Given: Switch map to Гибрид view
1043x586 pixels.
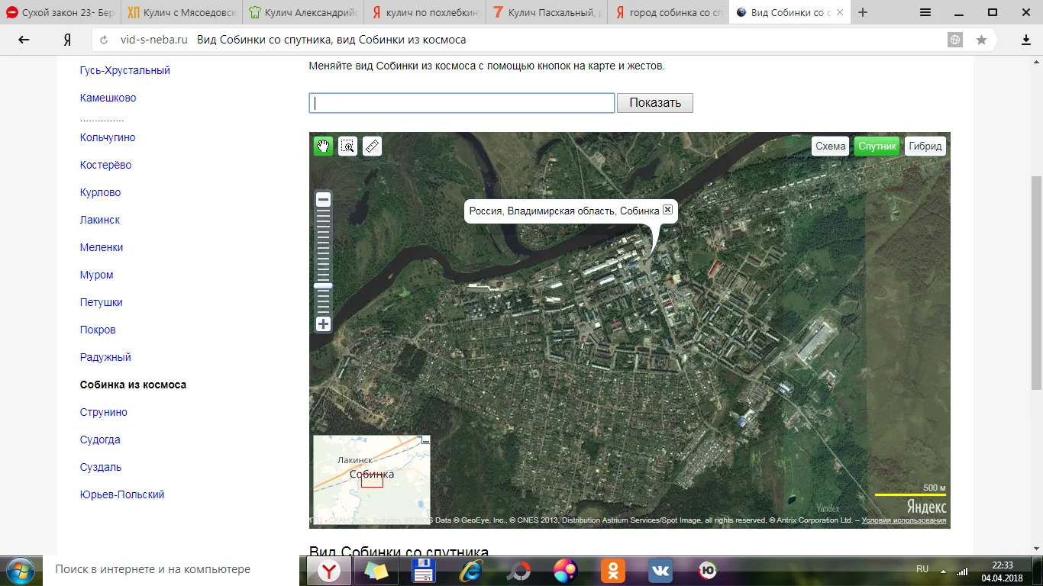Looking at the screenshot, I should tap(925, 146).
